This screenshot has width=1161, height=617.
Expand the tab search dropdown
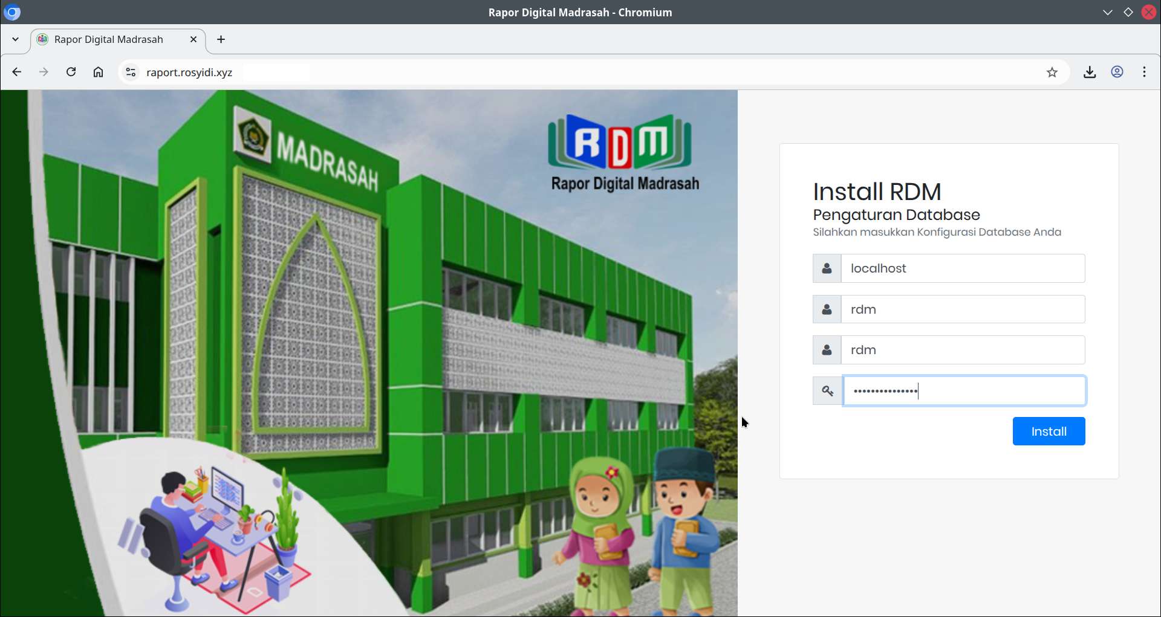tap(16, 39)
